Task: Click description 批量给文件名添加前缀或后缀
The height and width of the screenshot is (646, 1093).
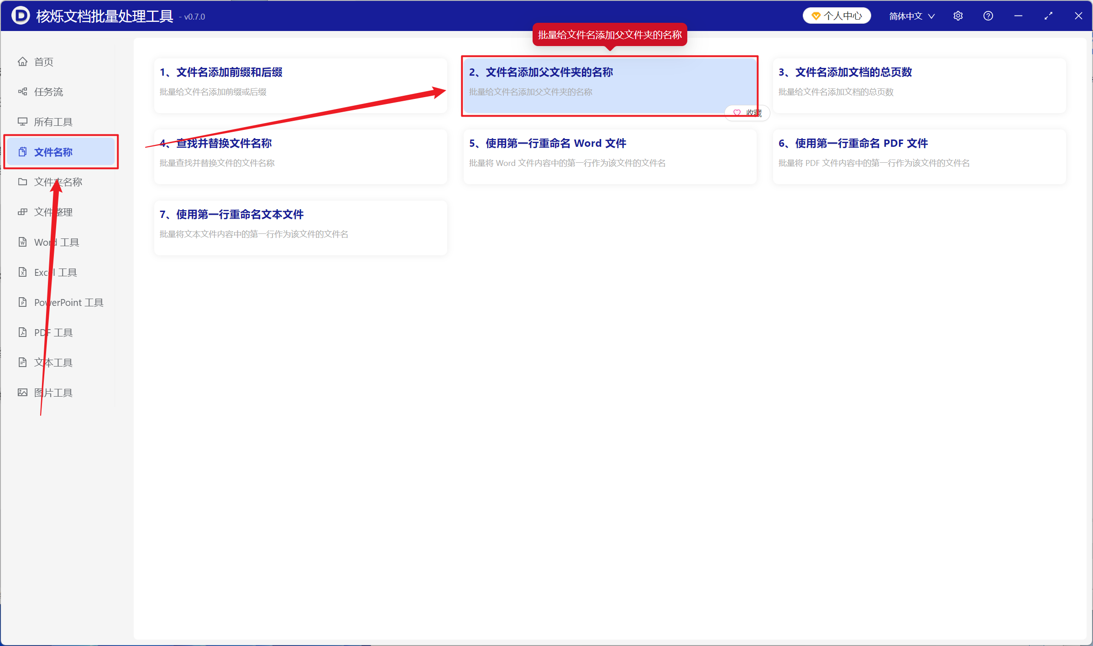Action: pos(213,92)
